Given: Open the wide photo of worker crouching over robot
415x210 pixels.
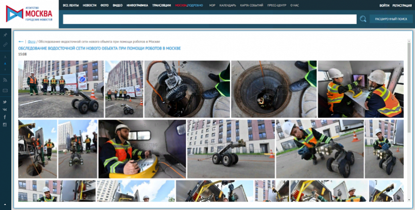Looking at the screenshot, I should (x=320, y=149).
